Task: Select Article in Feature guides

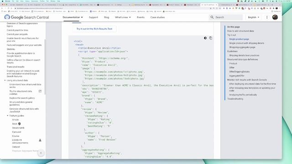Action: (x=16, y=120)
